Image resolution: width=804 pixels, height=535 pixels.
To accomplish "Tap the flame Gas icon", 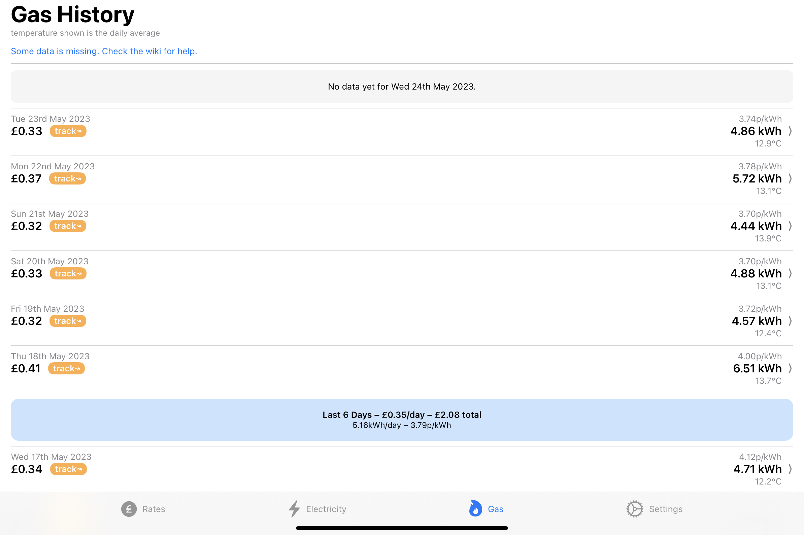I will coord(475,509).
